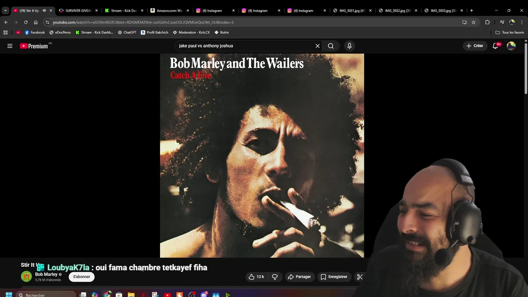
Task: Open the clip scissors tool
Action: [360, 277]
